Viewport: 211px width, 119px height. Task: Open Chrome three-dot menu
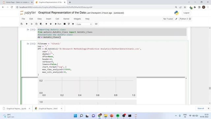(208, 7)
